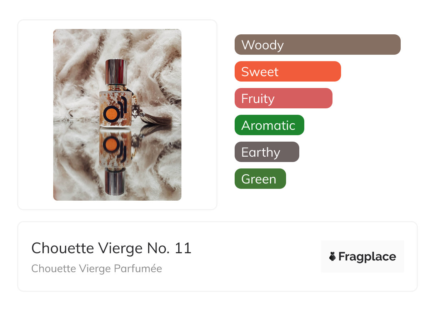Select the Woody accord bar

[317, 45]
